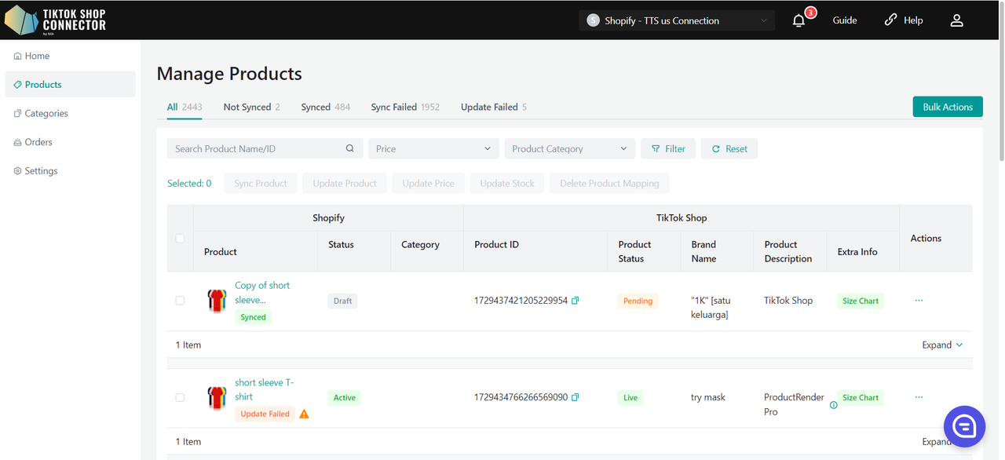Open three-dot actions for Copy of short sleeve

tap(919, 301)
